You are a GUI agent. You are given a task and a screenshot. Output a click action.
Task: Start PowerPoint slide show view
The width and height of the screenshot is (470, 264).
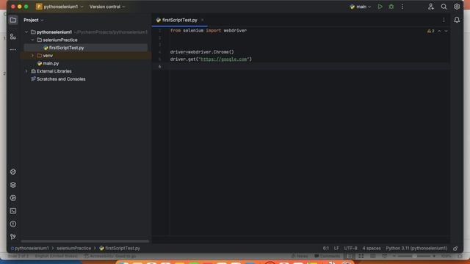point(384,256)
